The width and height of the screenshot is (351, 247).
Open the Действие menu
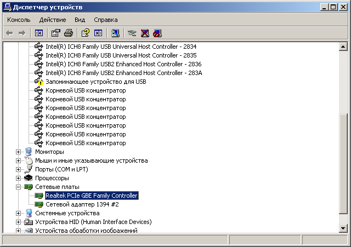click(53, 20)
